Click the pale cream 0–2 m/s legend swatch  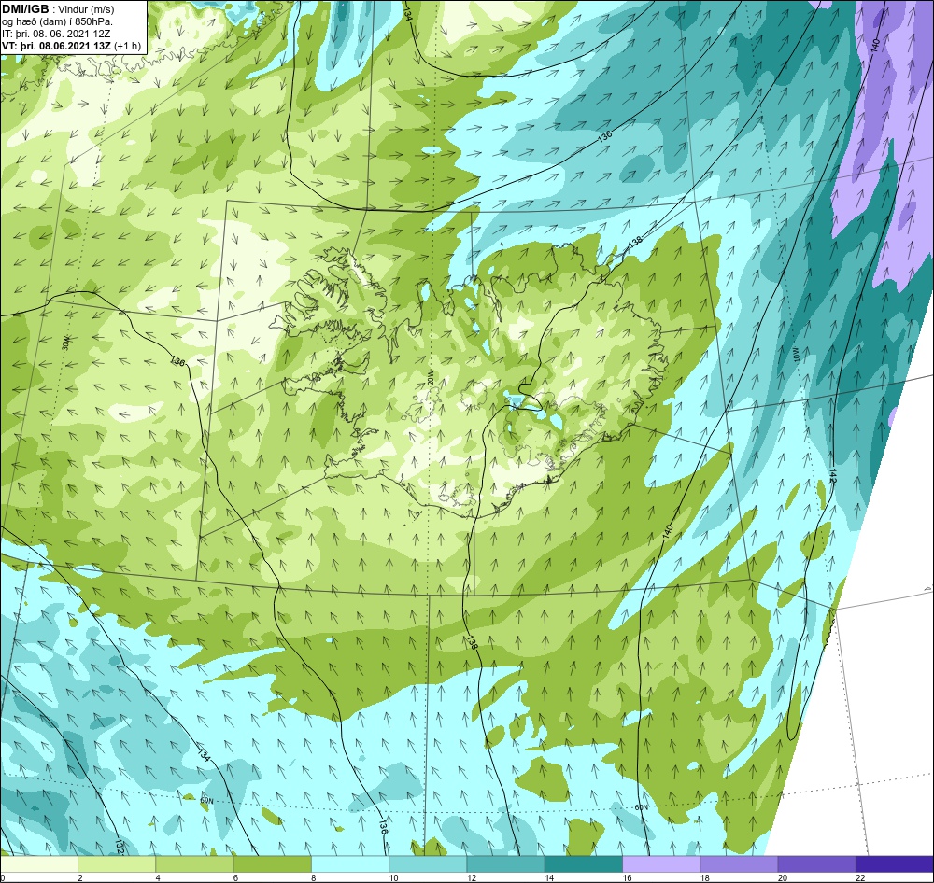tap(38, 863)
